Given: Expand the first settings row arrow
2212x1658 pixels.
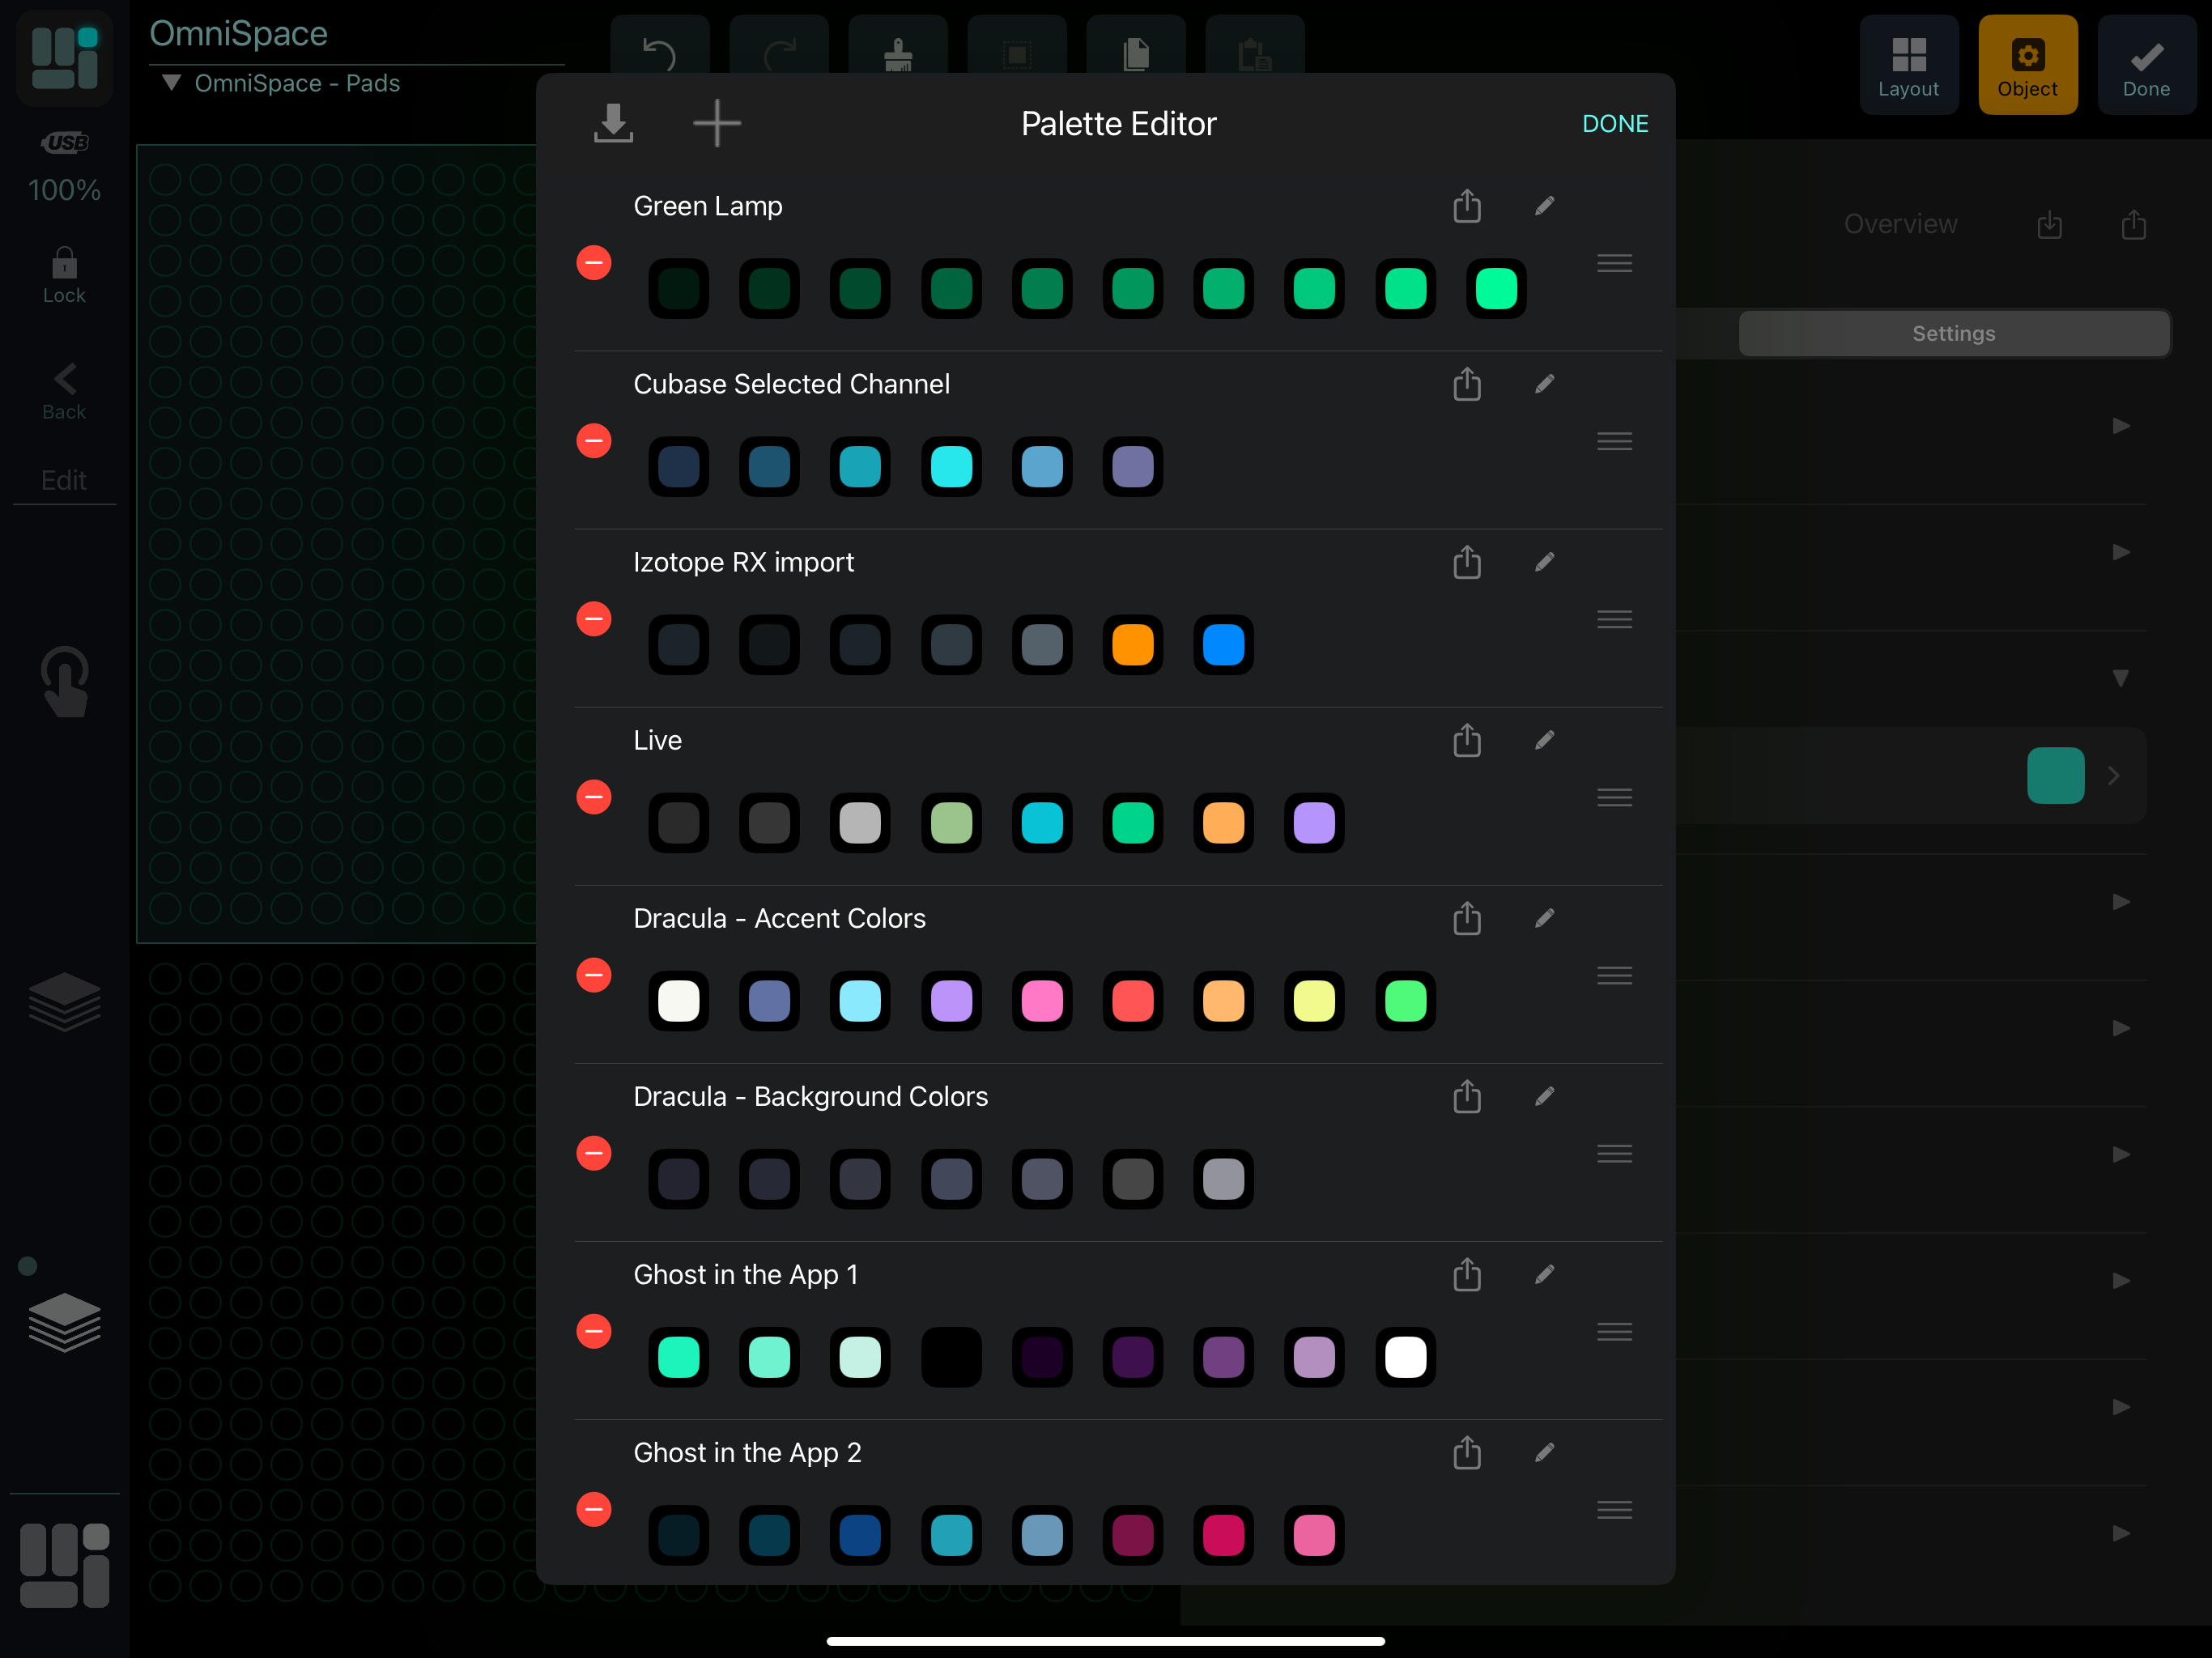Looking at the screenshot, I should (x=2120, y=426).
